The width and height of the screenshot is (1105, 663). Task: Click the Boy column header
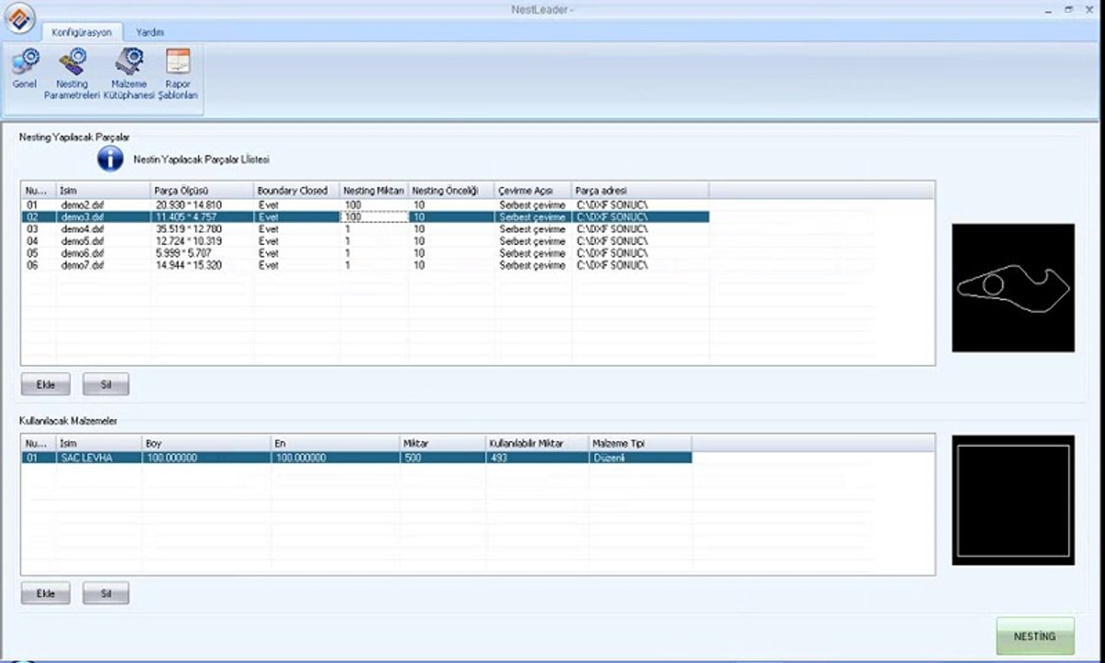coord(206,444)
